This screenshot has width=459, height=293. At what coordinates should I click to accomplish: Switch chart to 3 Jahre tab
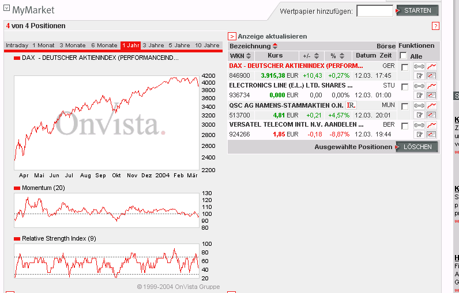[x=153, y=45]
